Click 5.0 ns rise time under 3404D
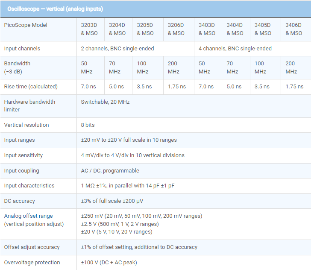The width and height of the screenshot is (311, 272). pyautogui.click(x=234, y=87)
